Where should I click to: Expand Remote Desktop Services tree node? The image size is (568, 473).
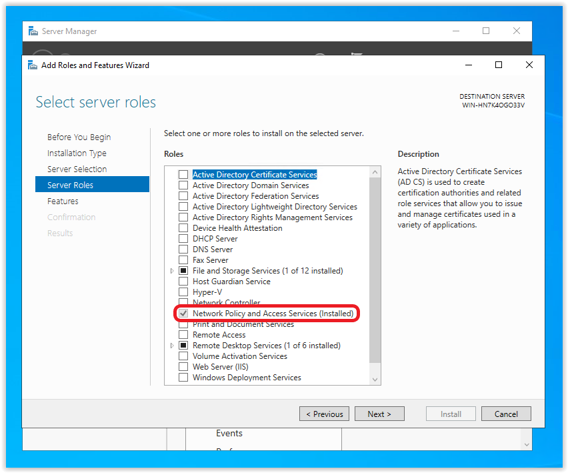(172, 346)
